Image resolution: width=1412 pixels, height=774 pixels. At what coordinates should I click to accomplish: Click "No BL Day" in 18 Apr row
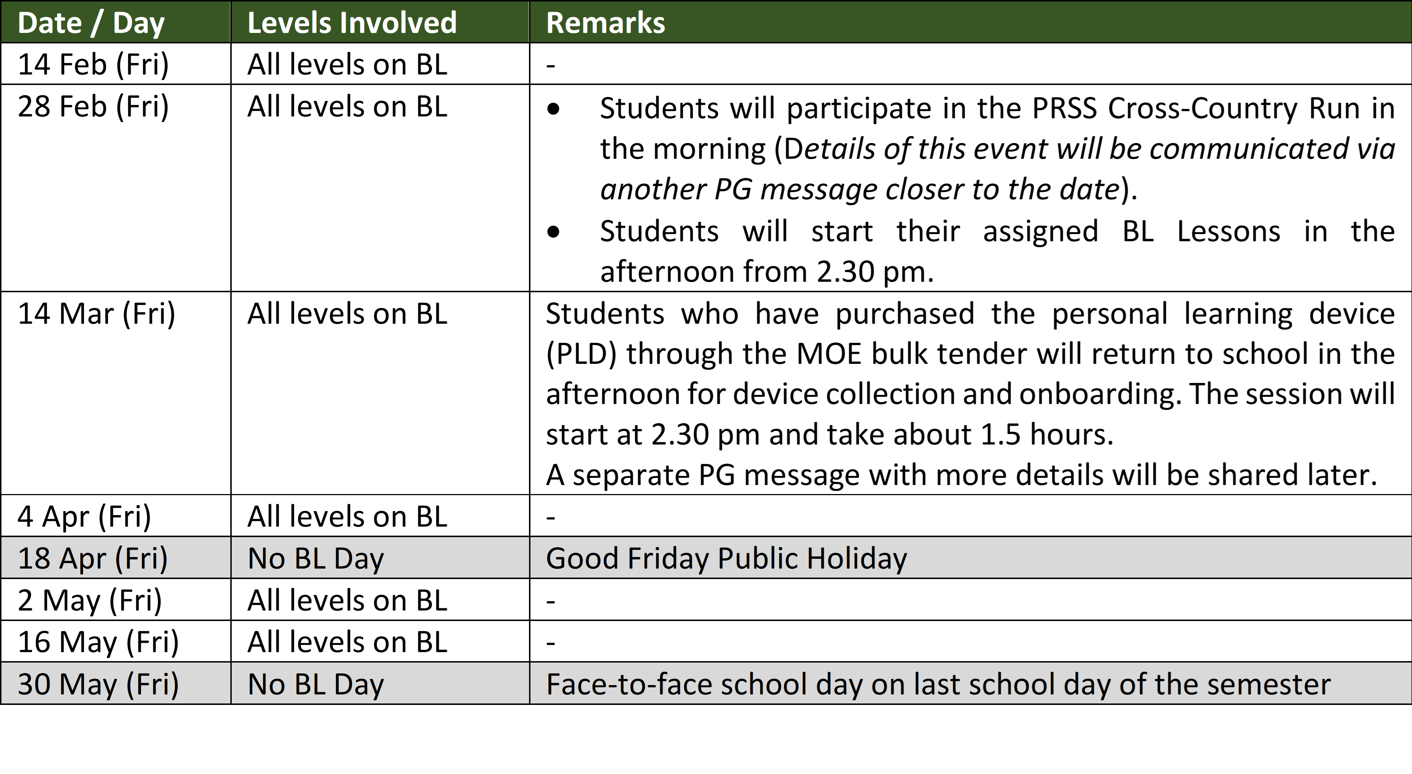tap(316, 559)
